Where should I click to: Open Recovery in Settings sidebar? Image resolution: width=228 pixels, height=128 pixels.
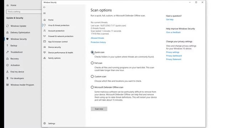[15, 59]
